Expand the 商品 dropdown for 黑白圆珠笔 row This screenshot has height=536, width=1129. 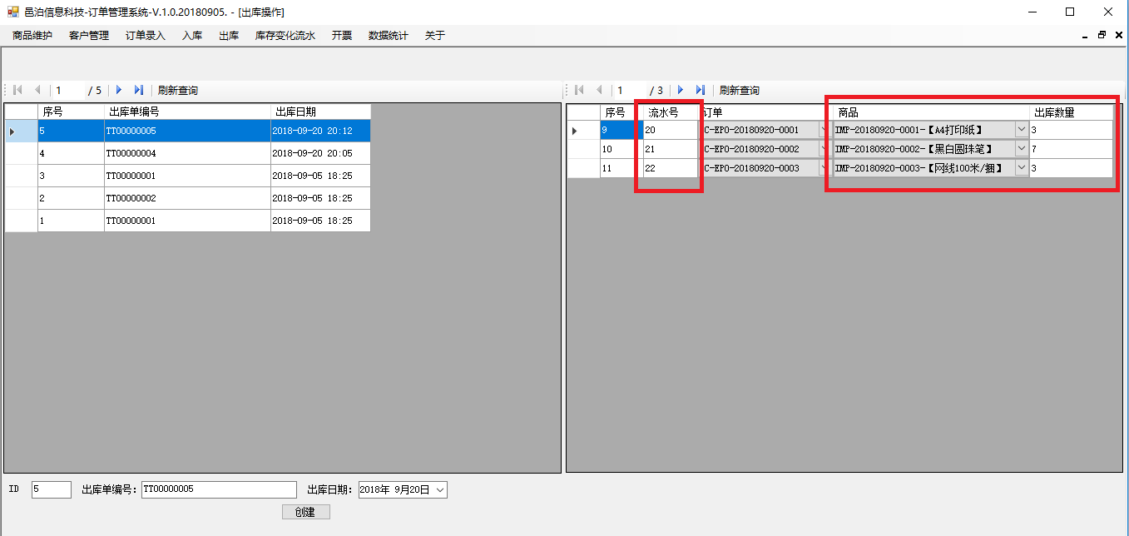pyautogui.click(x=1021, y=149)
